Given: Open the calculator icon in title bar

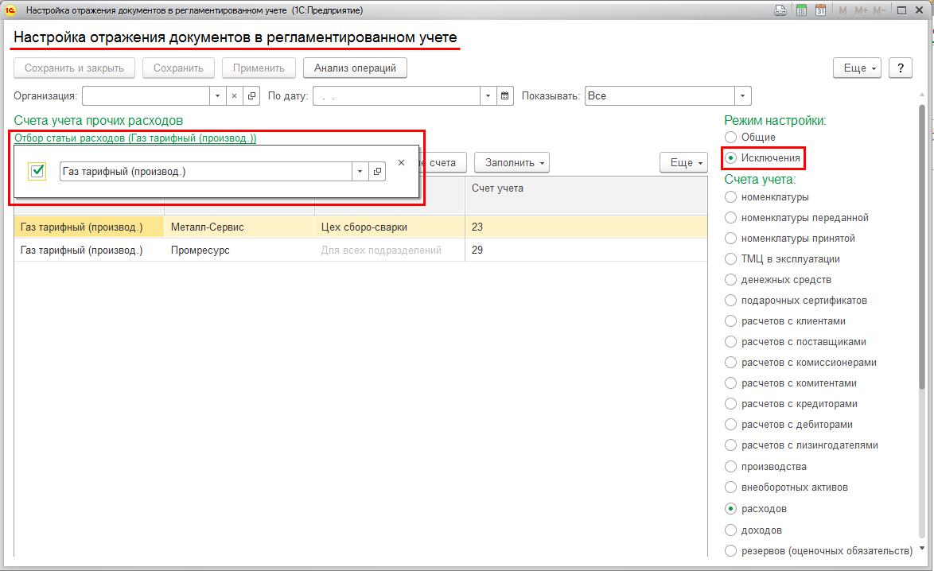Looking at the screenshot, I should (x=801, y=10).
